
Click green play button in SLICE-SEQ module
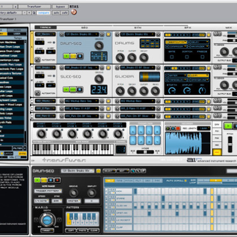click(66, 89)
